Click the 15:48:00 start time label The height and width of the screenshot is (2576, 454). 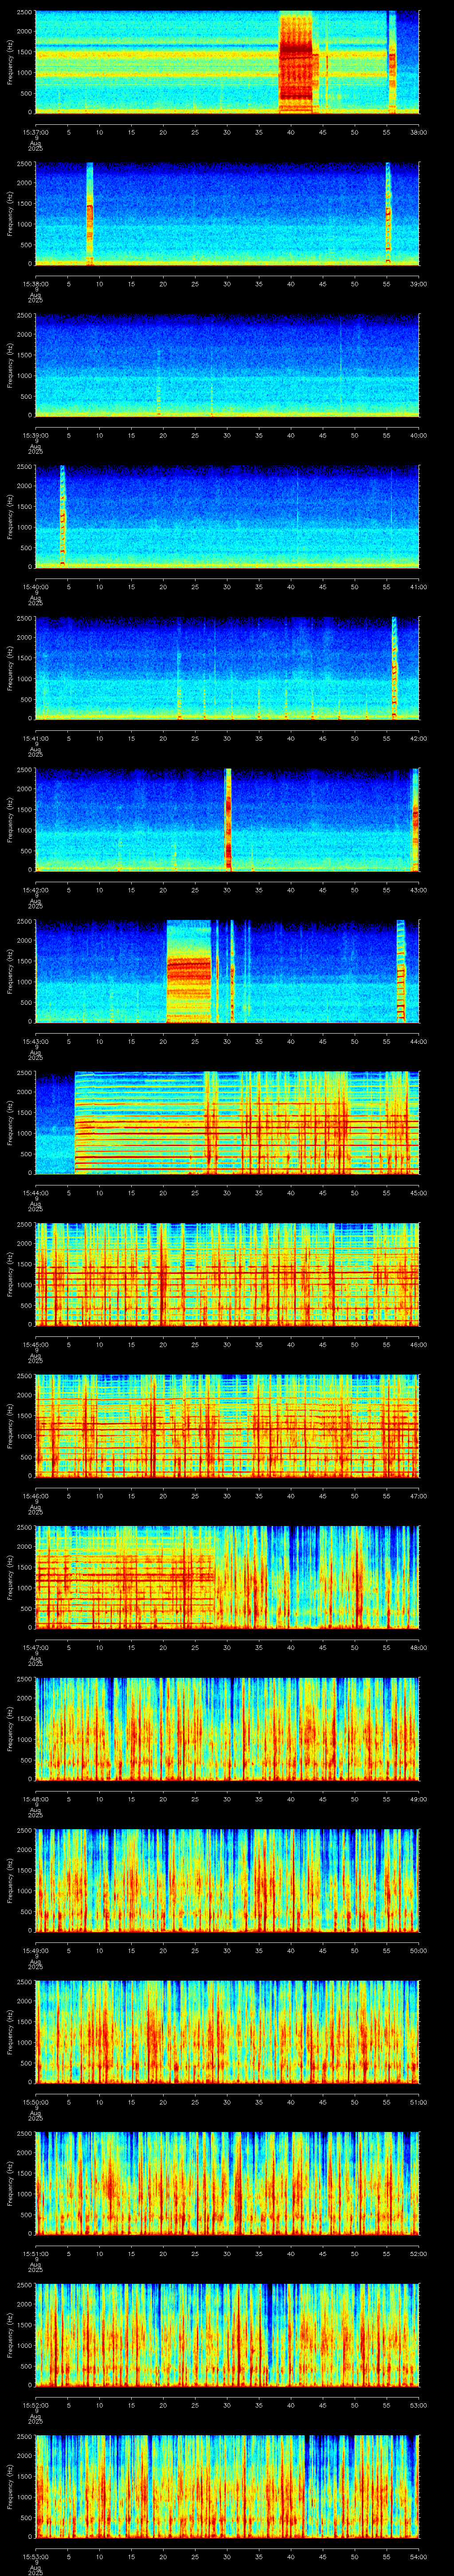(x=35, y=1798)
